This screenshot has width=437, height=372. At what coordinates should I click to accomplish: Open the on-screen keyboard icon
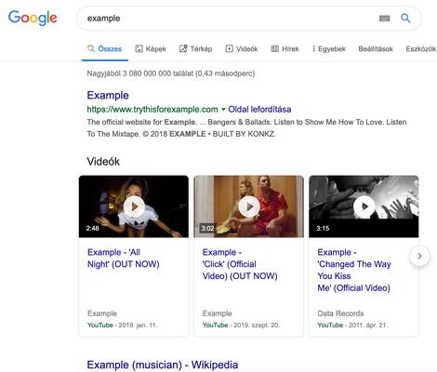[384, 19]
